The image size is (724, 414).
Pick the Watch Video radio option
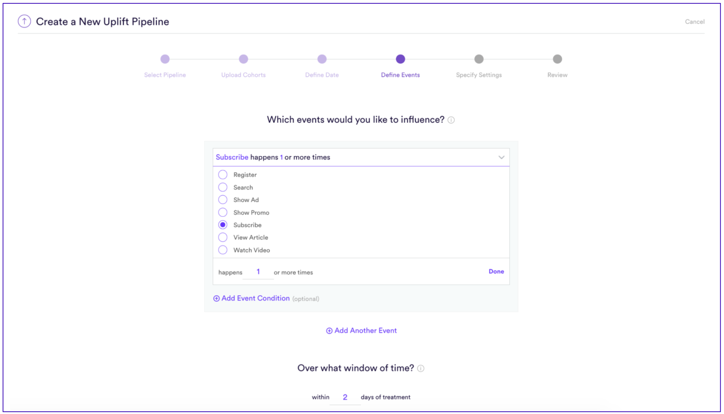click(223, 250)
